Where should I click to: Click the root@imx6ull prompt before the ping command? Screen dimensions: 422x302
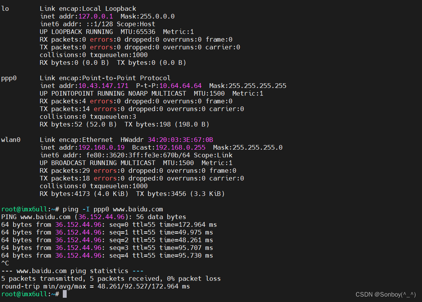[30, 209]
